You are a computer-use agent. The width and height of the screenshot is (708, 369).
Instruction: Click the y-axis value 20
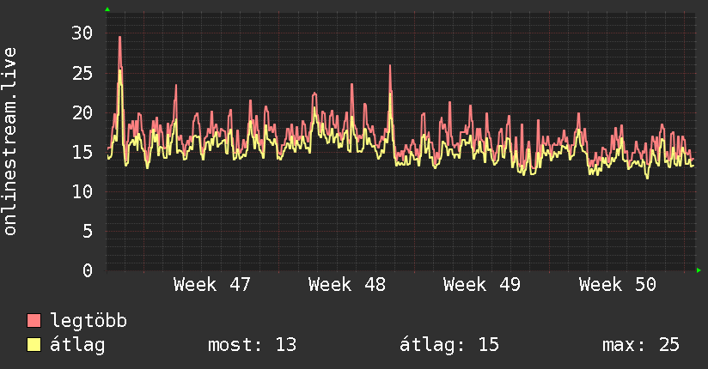pos(82,112)
